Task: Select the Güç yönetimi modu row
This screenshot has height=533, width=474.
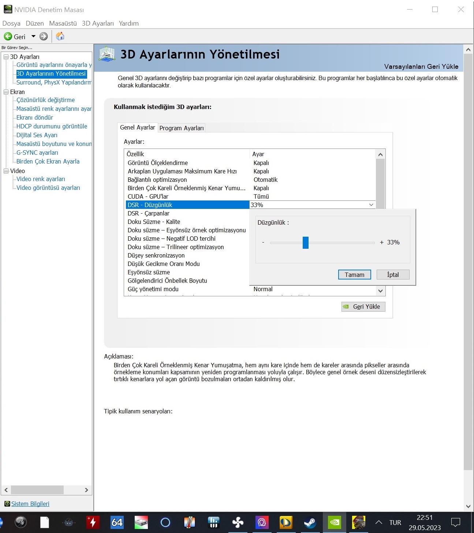Action: 251,289
